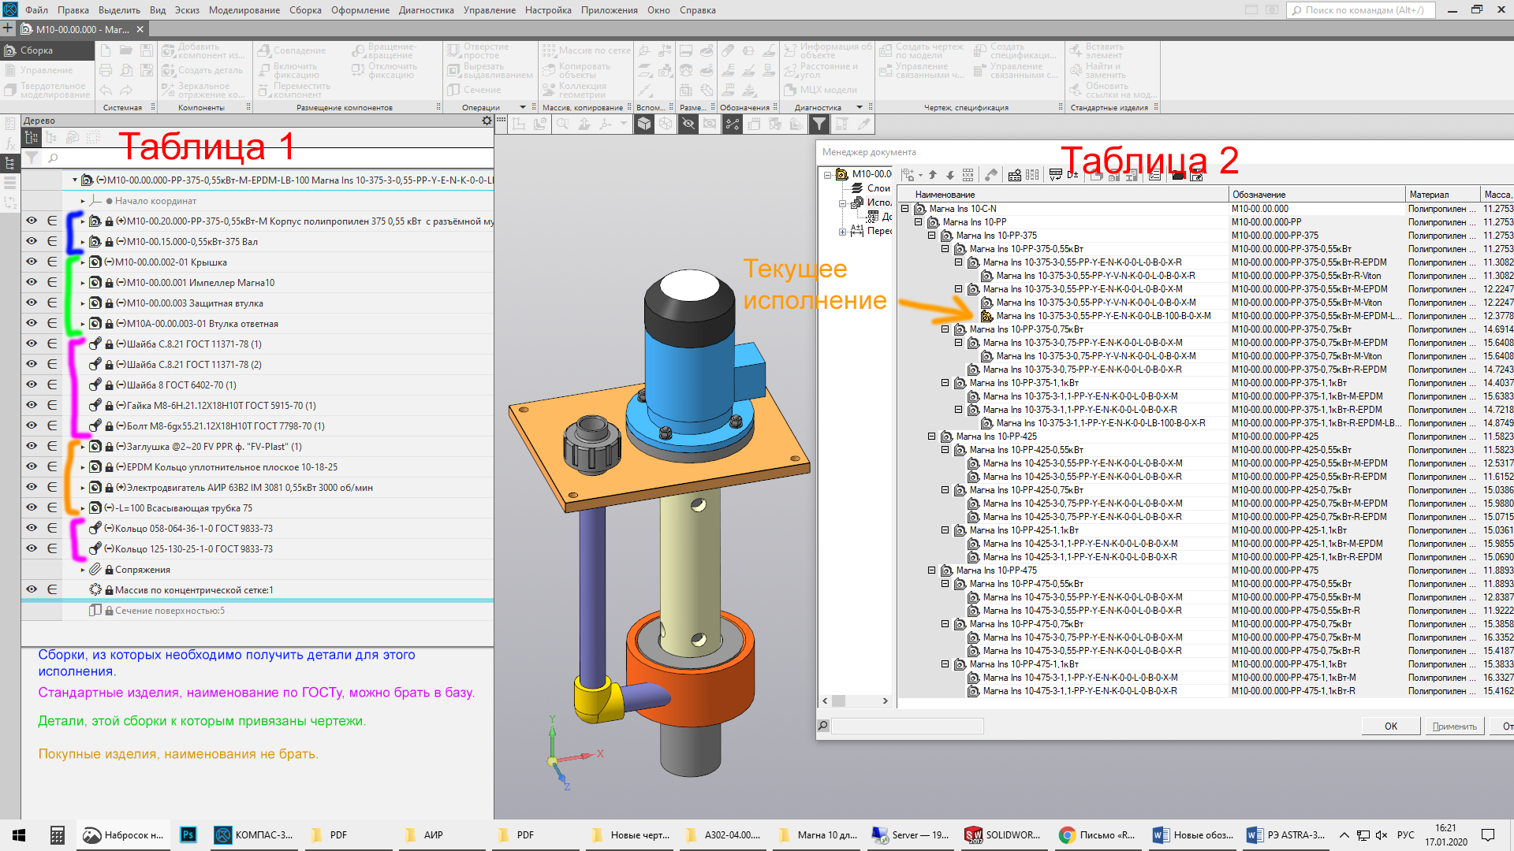Click the Применить button

coord(1453,727)
